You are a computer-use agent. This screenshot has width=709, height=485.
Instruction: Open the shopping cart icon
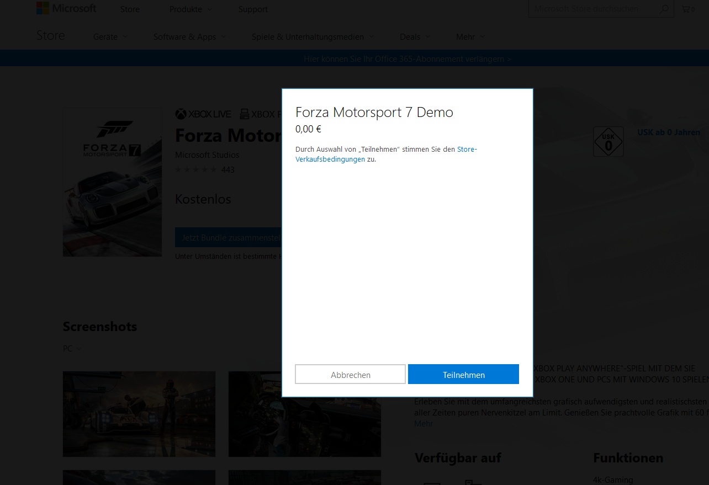point(688,9)
